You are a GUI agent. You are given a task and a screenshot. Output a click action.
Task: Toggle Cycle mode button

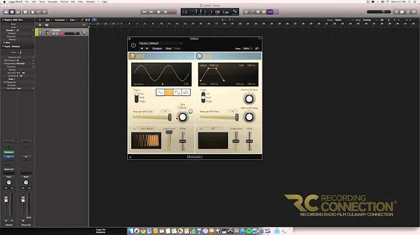tap(246, 12)
